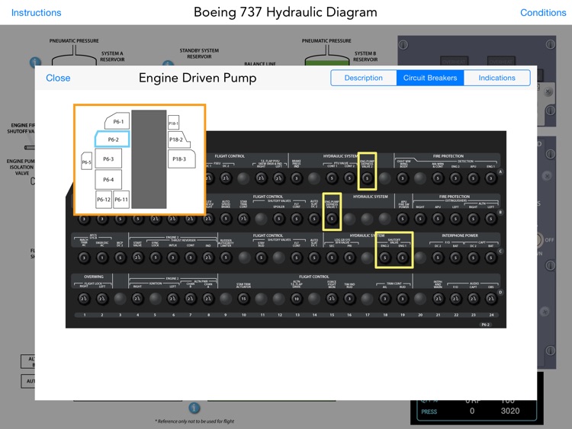Tap the TRIM CONT AIL breaker

coord(384,299)
